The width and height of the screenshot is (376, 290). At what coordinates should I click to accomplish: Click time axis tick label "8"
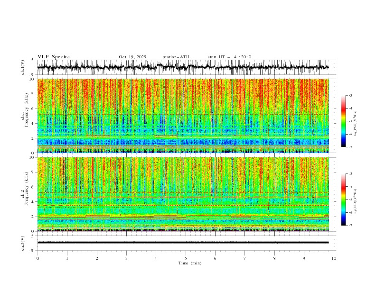[274, 258]
